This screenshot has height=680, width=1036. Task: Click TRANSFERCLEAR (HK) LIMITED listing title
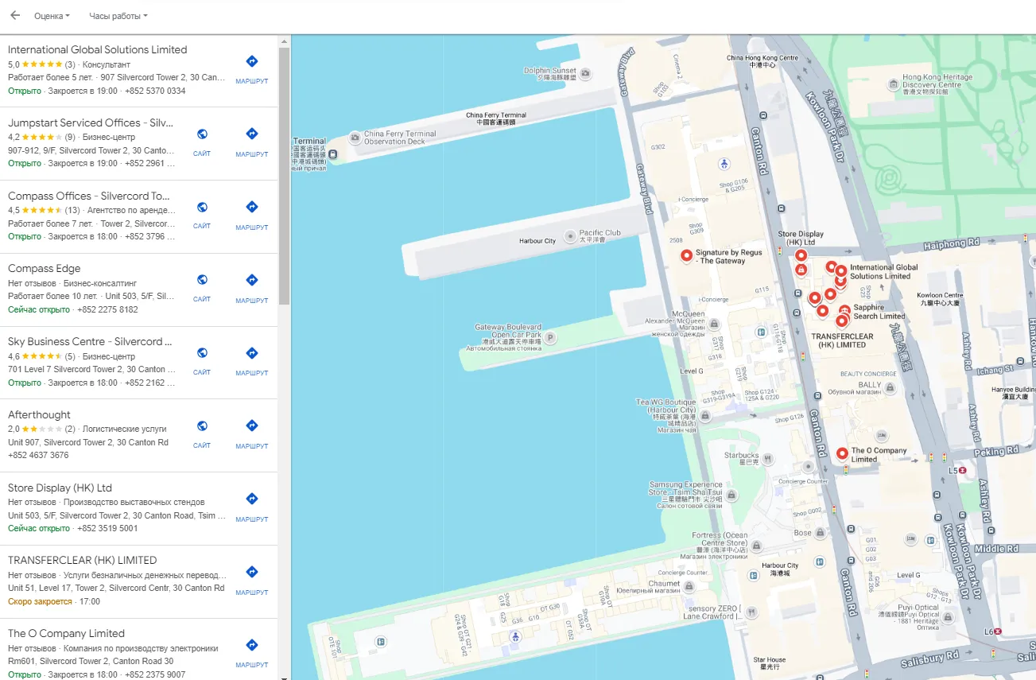[83, 560]
